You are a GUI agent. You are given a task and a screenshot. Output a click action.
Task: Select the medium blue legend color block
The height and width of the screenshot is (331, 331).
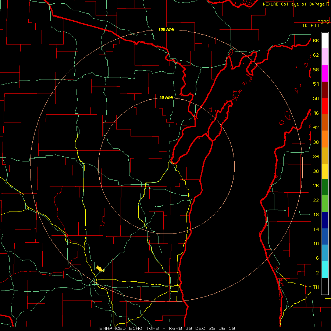pos(325,236)
